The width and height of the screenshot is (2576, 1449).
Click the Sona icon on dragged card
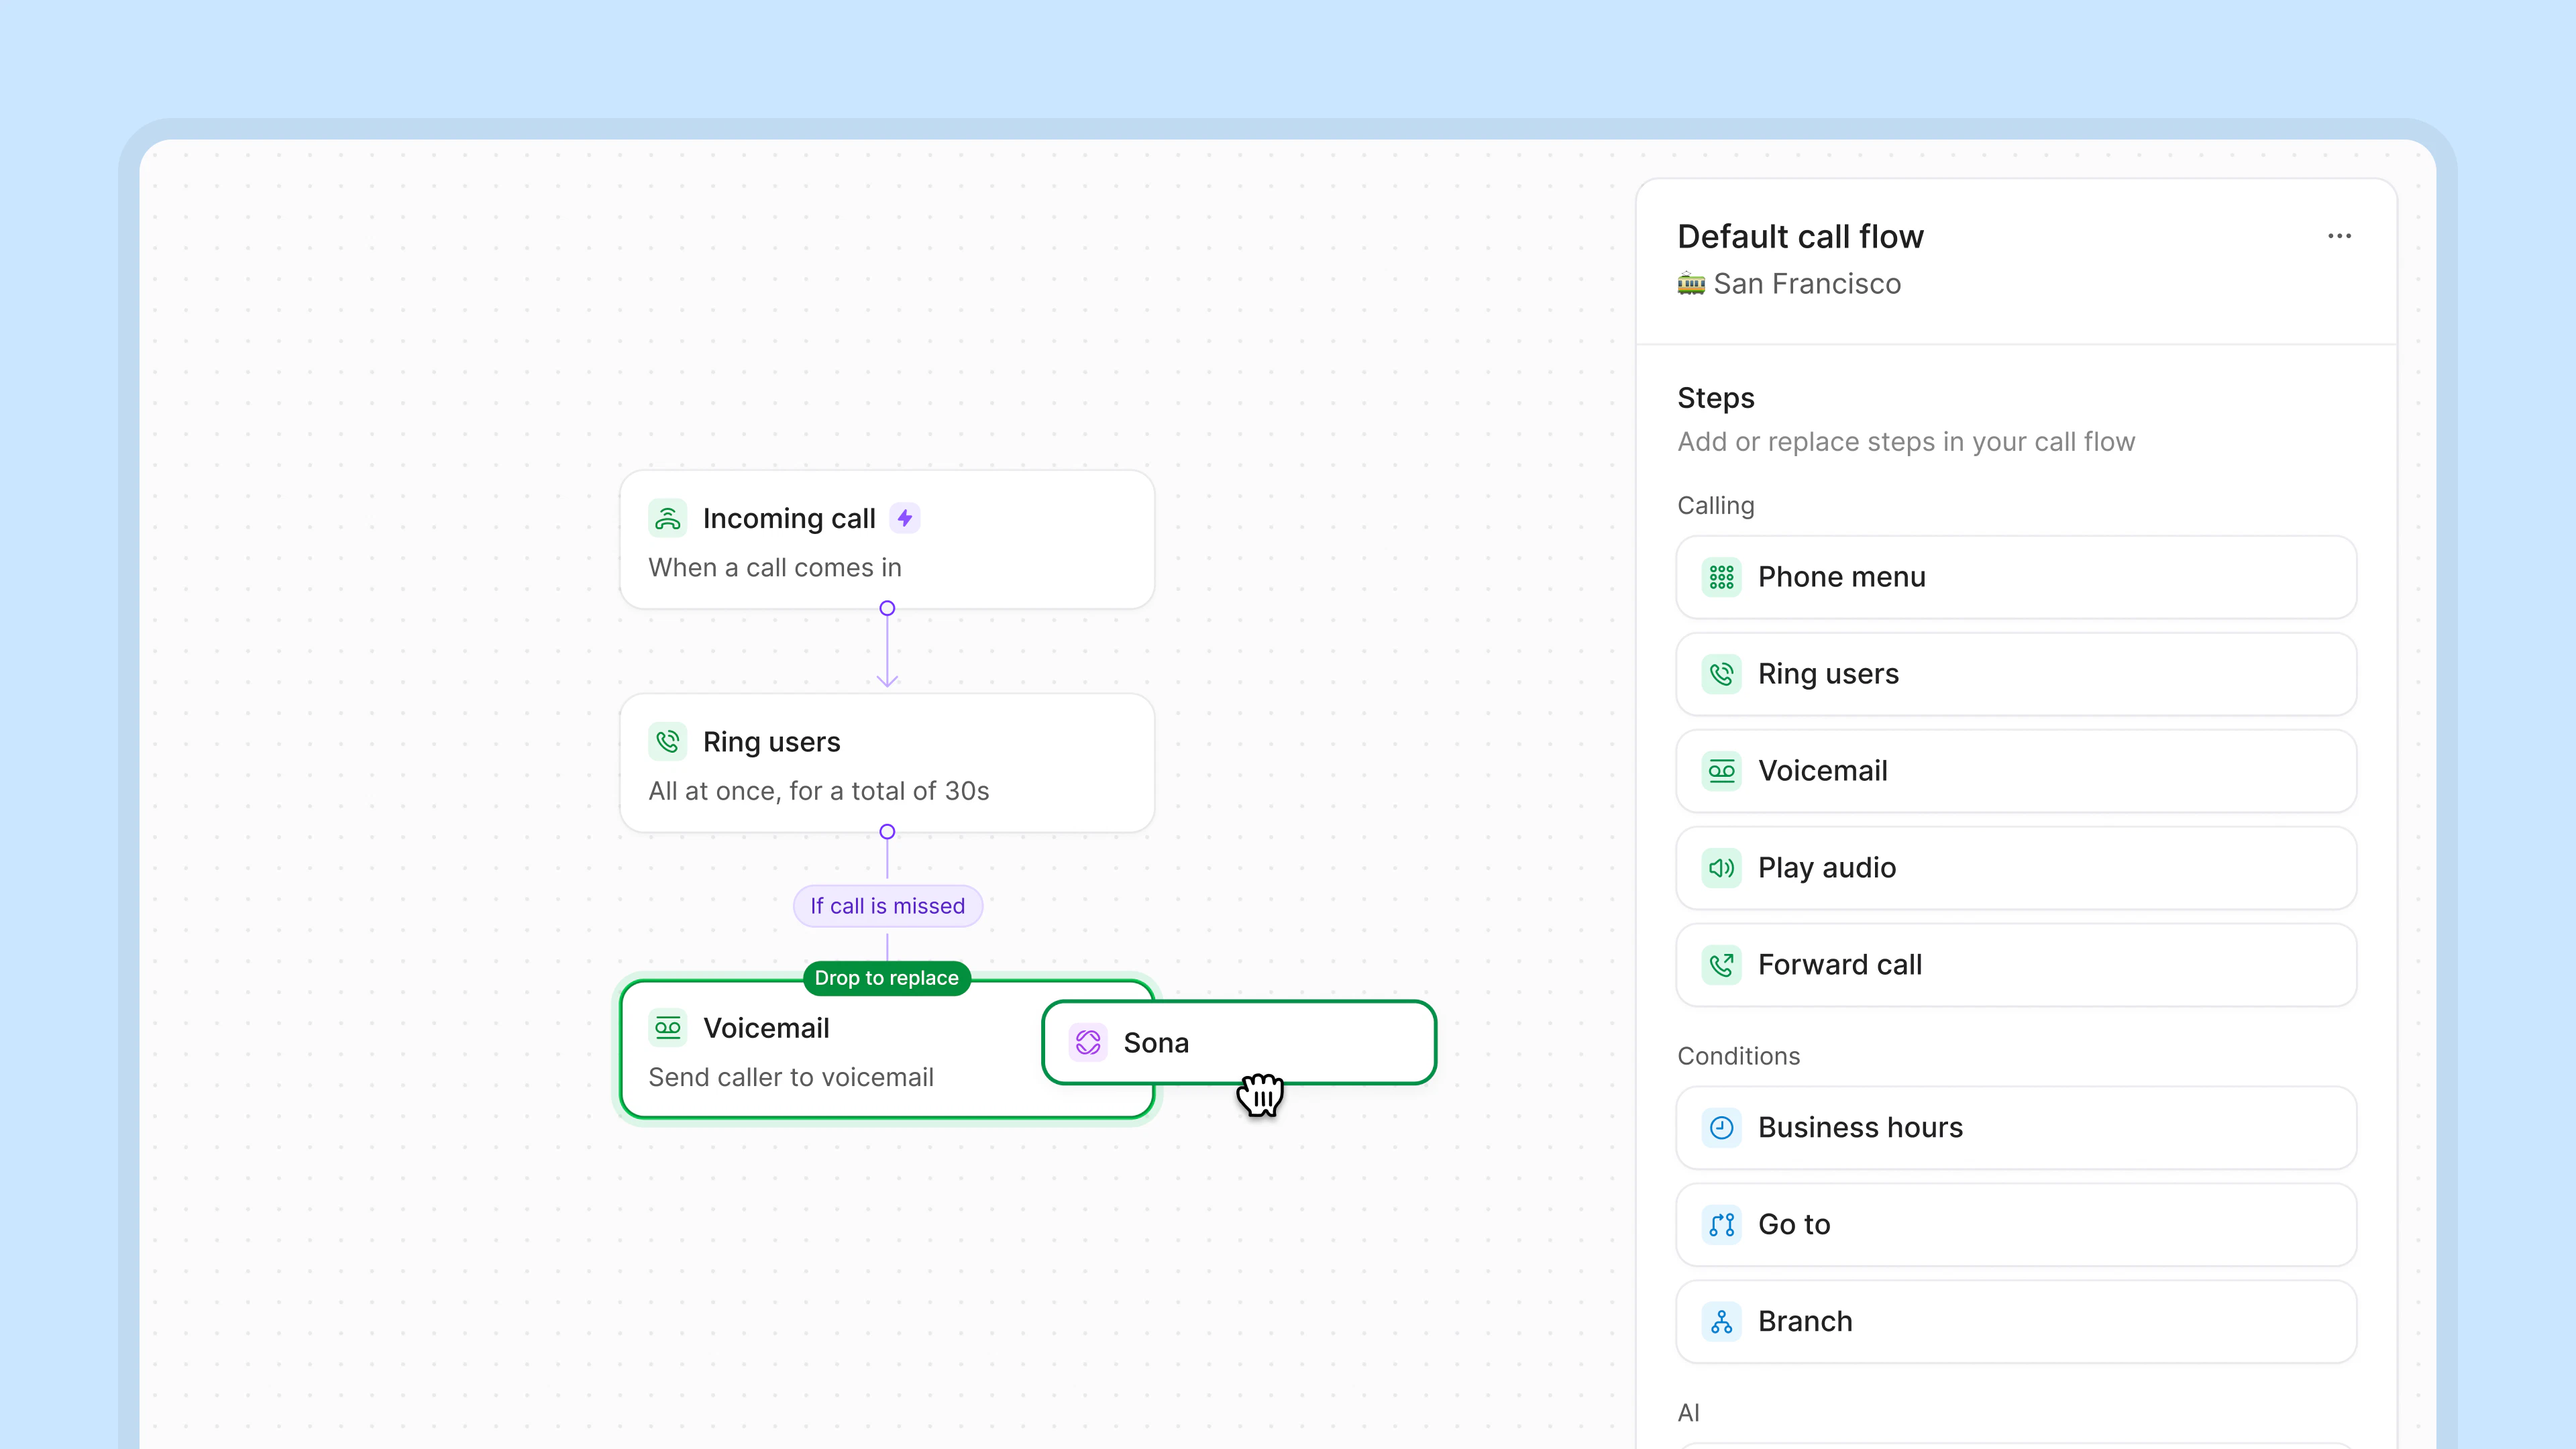tap(1088, 1043)
